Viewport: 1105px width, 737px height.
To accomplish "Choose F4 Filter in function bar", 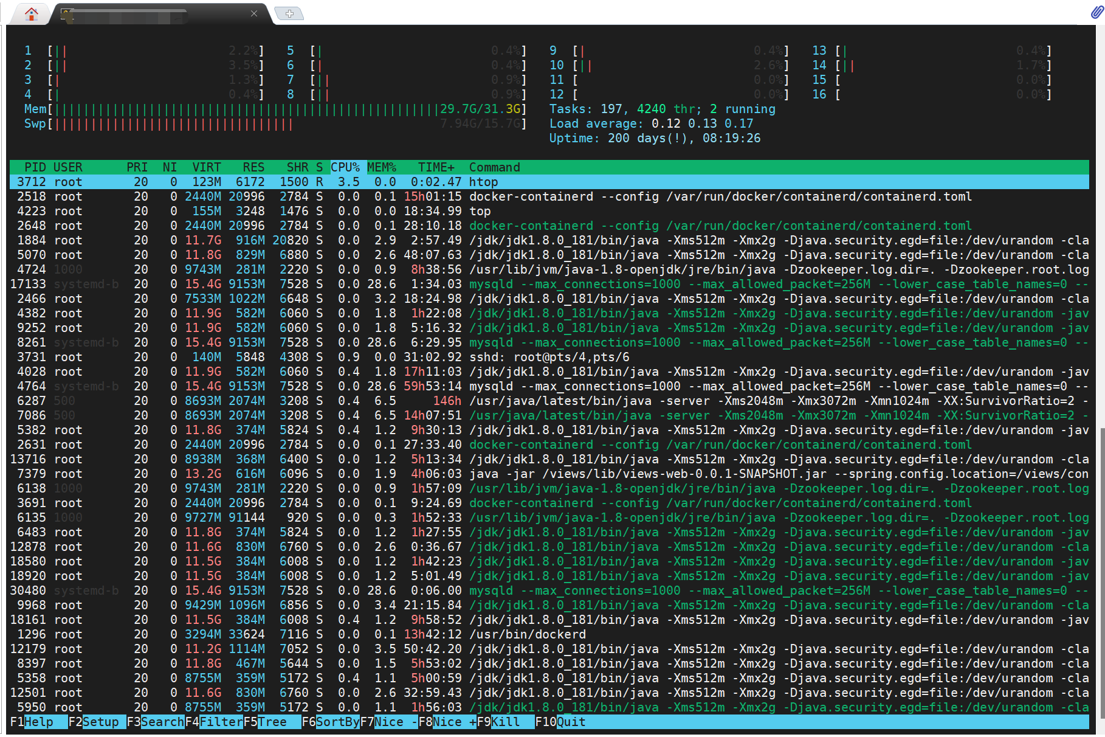I will (x=214, y=722).
